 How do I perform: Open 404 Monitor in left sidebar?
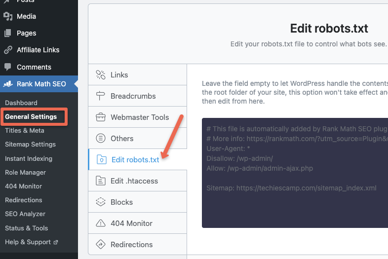pyautogui.click(x=23, y=186)
